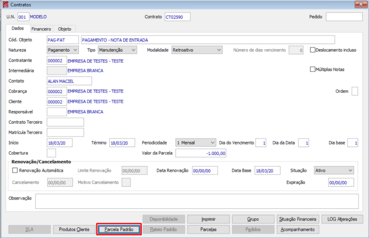
Task: Tick the Múltiplas Notas checkbox
Action: coord(312,69)
